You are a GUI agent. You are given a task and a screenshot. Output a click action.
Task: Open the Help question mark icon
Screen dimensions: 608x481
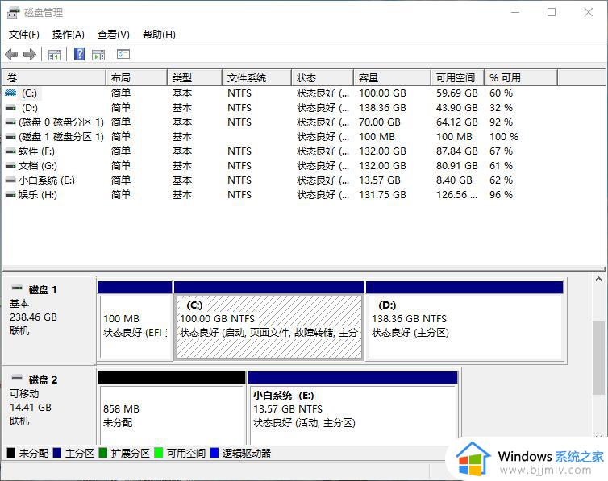[x=80, y=54]
